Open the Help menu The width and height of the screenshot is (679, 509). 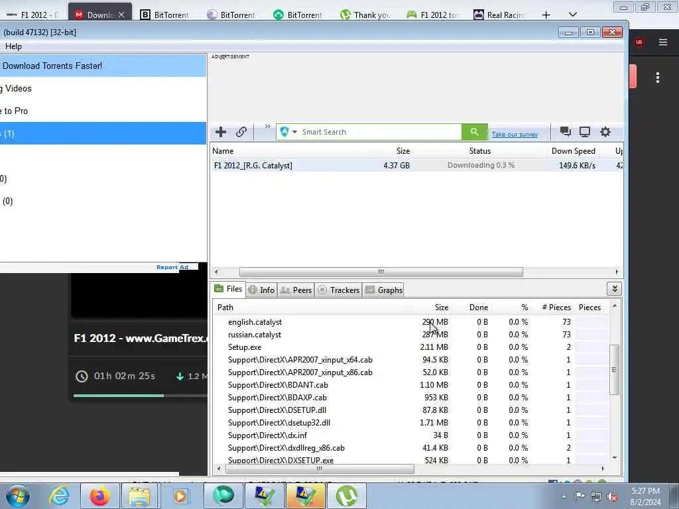point(13,46)
